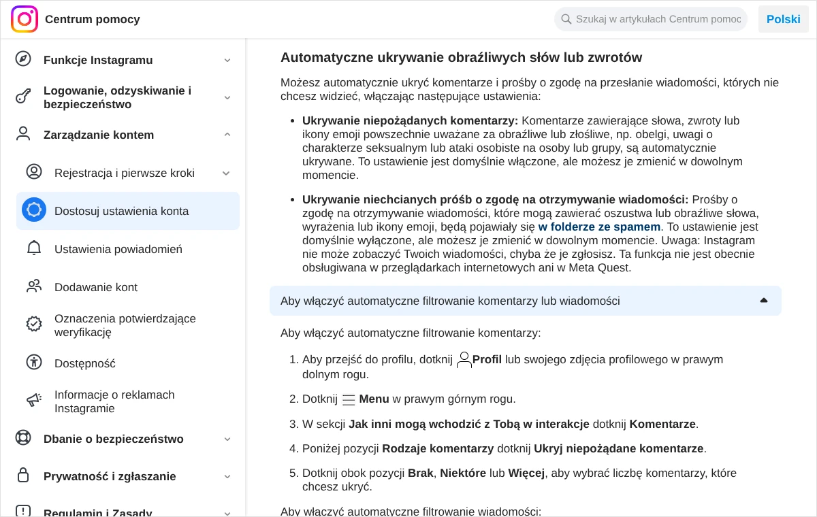Click bold text 'Ukrywanie niepożądanych komentarzy:'
Viewport: 817px width, 517px height.
click(x=410, y=120)
